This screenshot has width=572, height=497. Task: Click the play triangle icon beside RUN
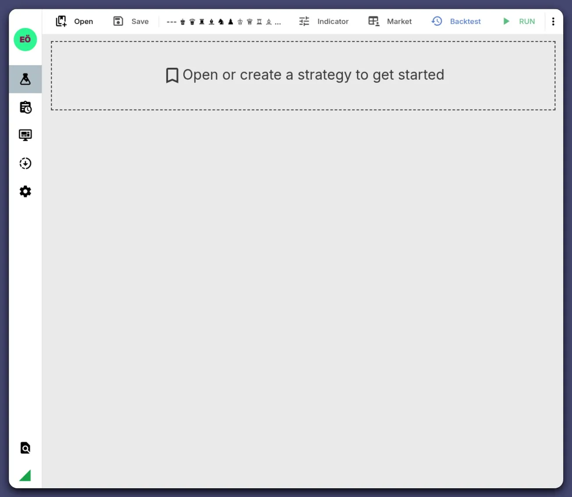[x=506, y=21]
